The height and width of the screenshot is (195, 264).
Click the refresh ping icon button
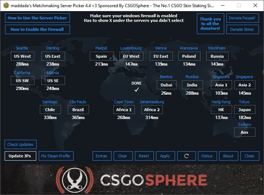(187, 156)
